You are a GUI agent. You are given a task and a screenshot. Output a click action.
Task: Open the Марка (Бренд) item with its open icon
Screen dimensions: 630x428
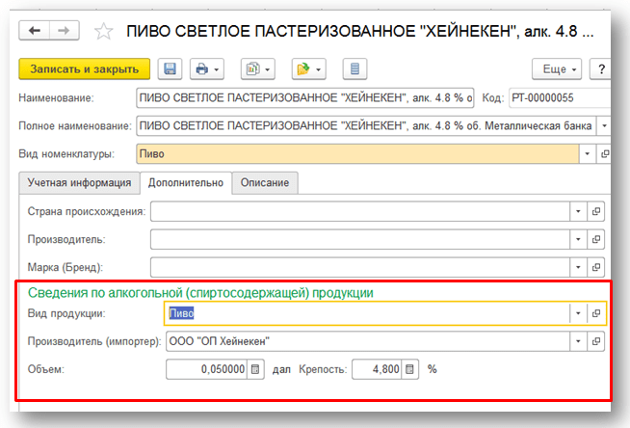tap(596, 267)
